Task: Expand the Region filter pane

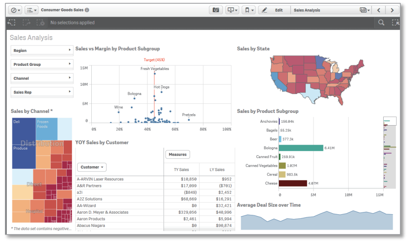Action: 42,50
